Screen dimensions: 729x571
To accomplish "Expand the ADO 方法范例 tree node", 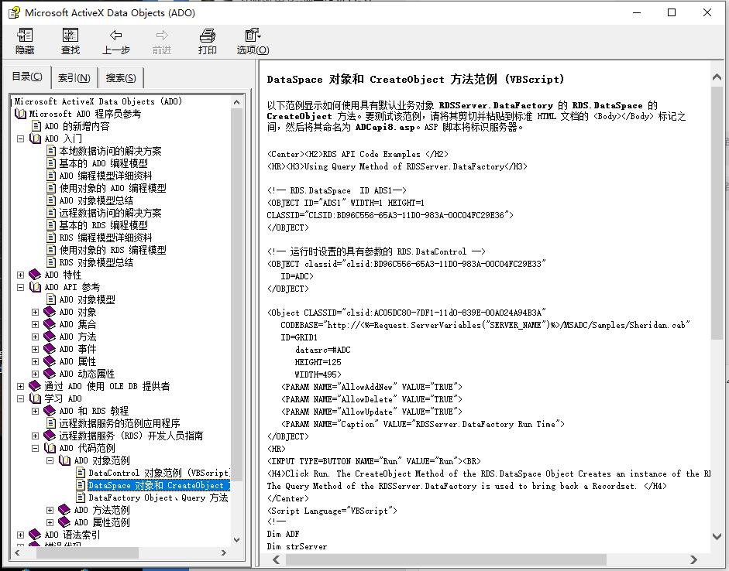I will point(50,510).
